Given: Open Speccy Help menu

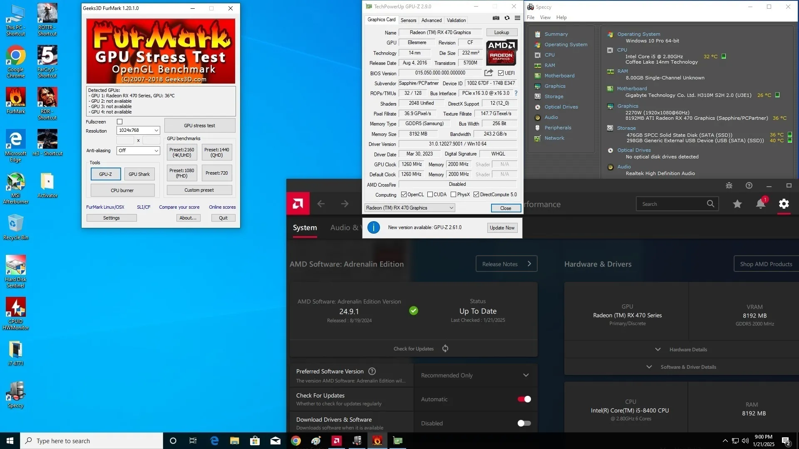Looking at the screenshot, I should tap(561, 17).
